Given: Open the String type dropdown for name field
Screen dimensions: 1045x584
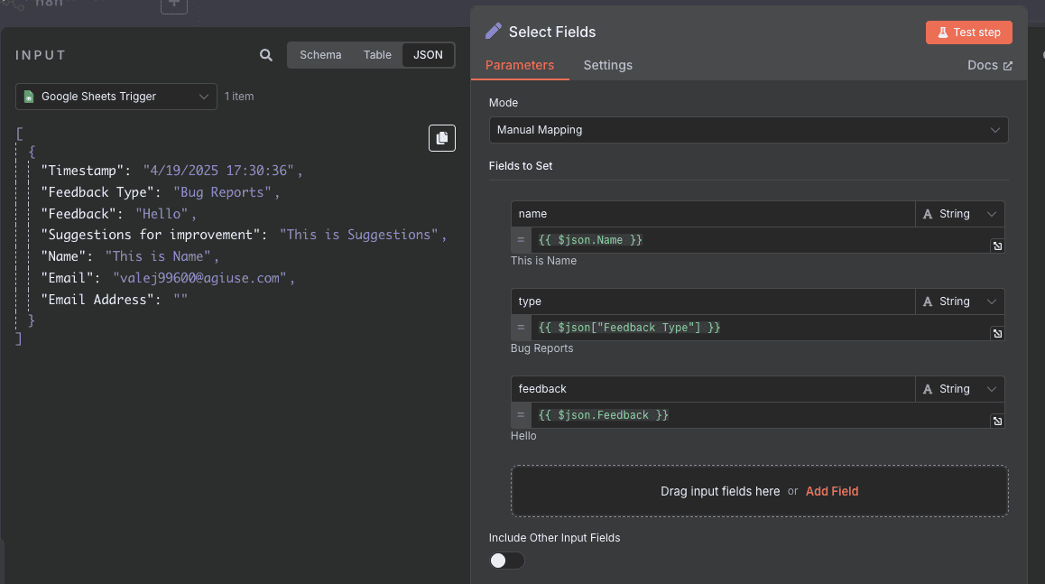Looking at the screenshot, I should point(959,214).
